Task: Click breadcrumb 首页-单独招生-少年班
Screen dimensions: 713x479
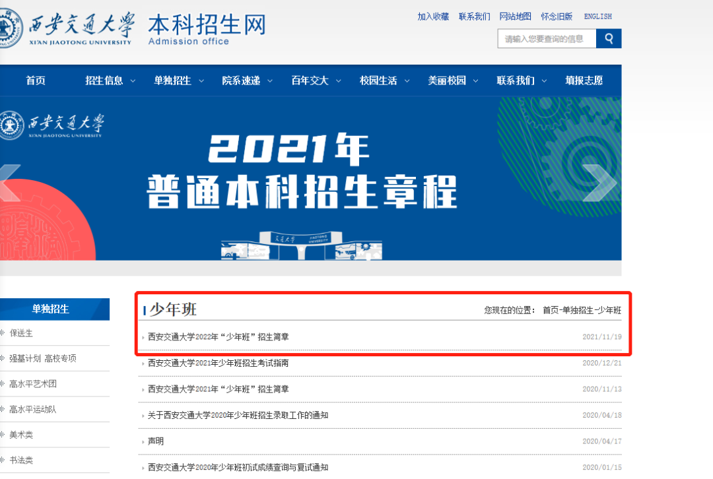Action: (582, 310)
